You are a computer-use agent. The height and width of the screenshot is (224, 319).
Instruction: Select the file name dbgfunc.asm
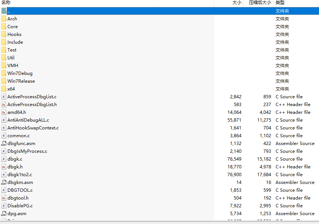[22, 144]
